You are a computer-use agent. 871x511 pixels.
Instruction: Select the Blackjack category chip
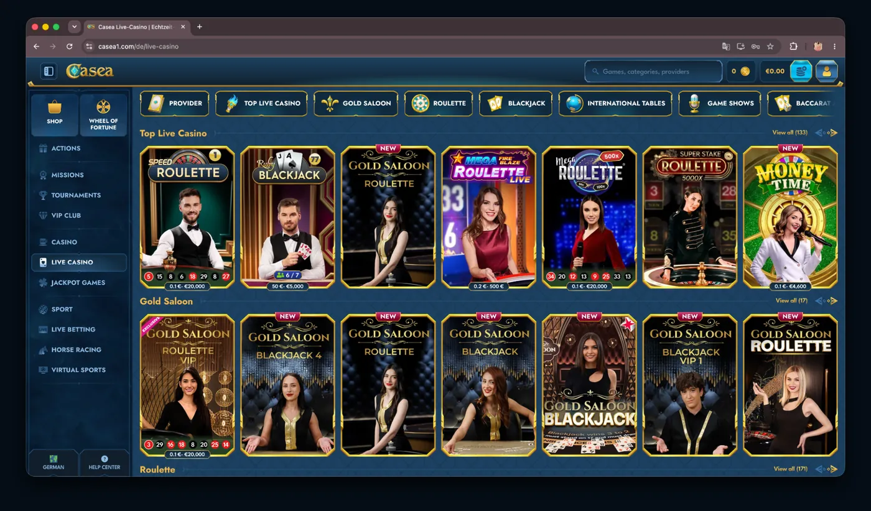coord(516,103)
